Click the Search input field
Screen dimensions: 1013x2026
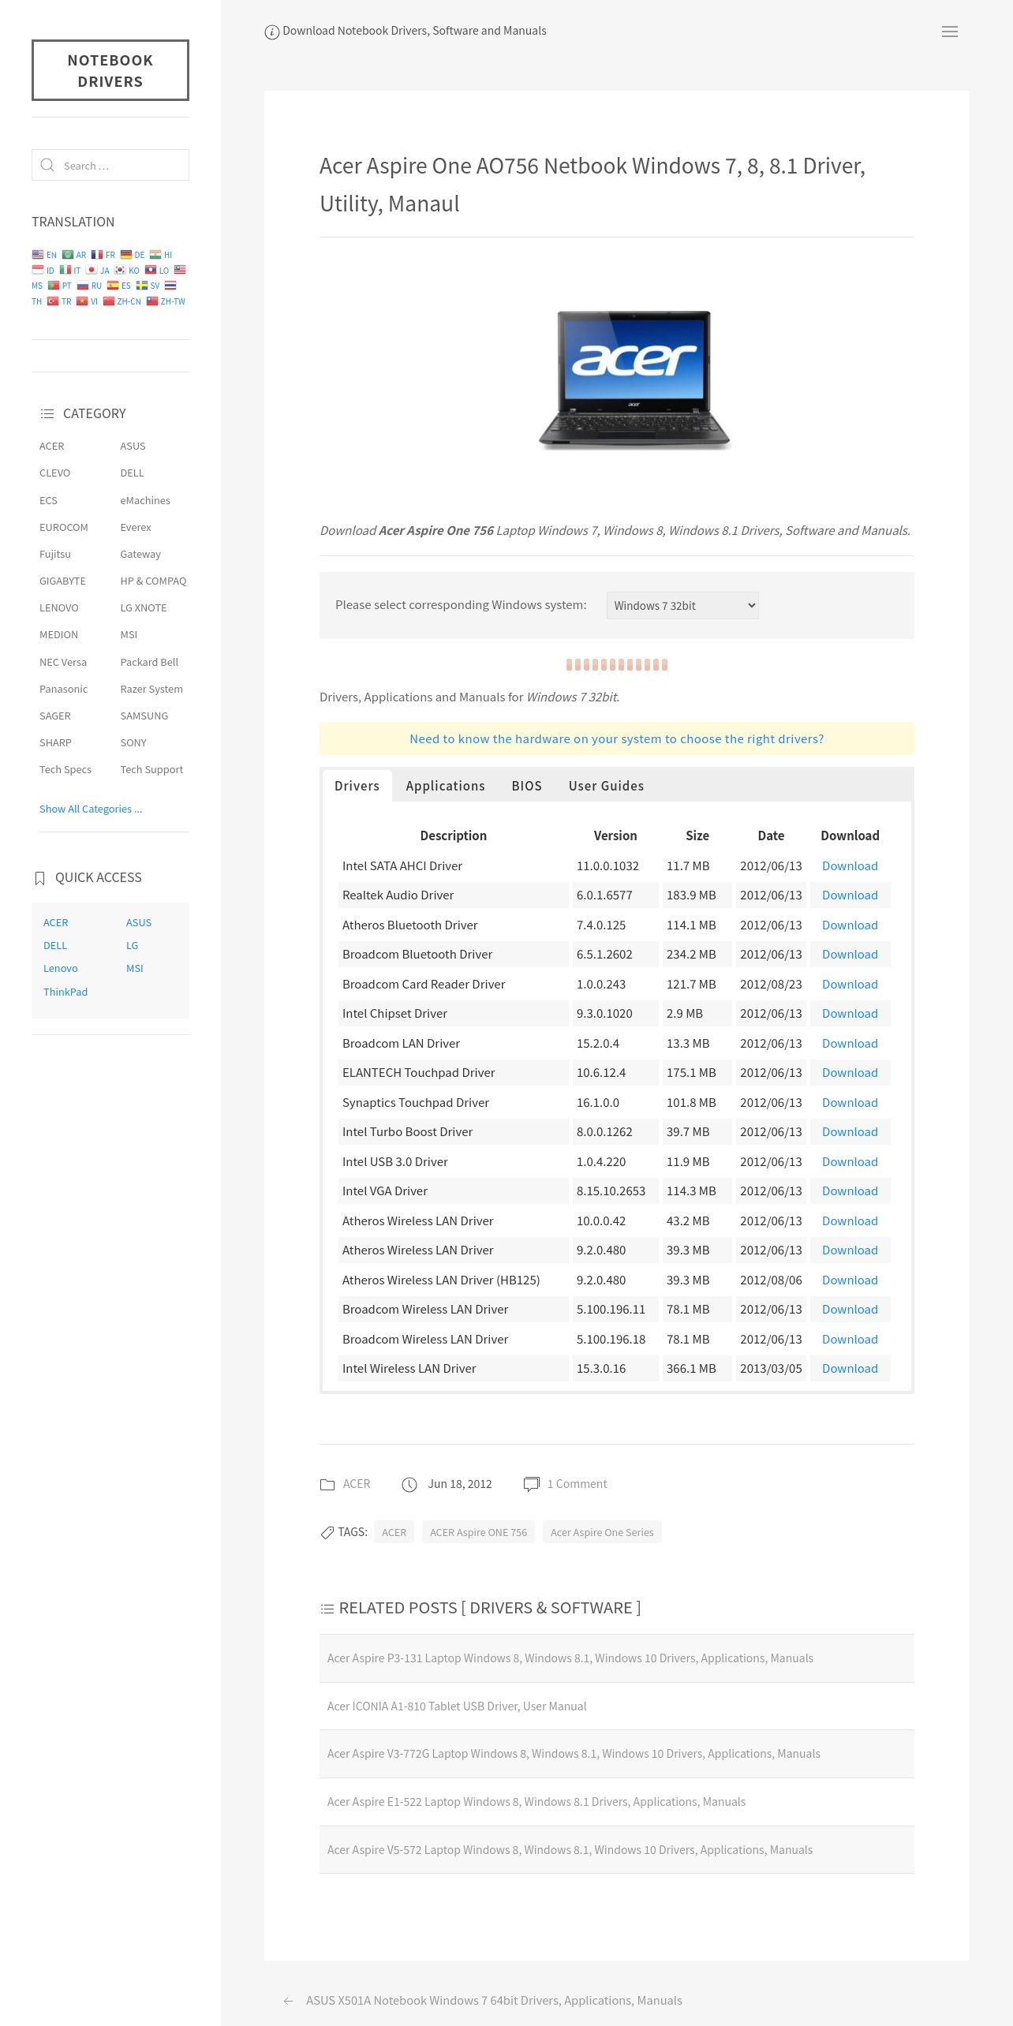tap(110, 165)
